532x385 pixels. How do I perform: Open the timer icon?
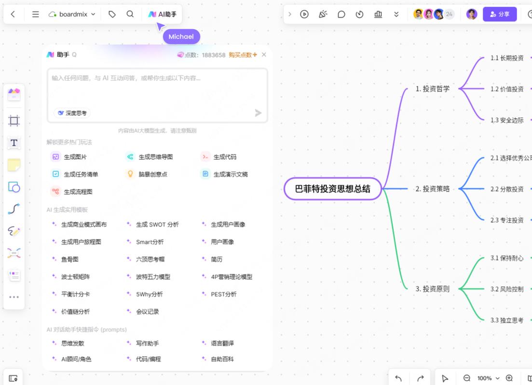click(x=360, y=14)
